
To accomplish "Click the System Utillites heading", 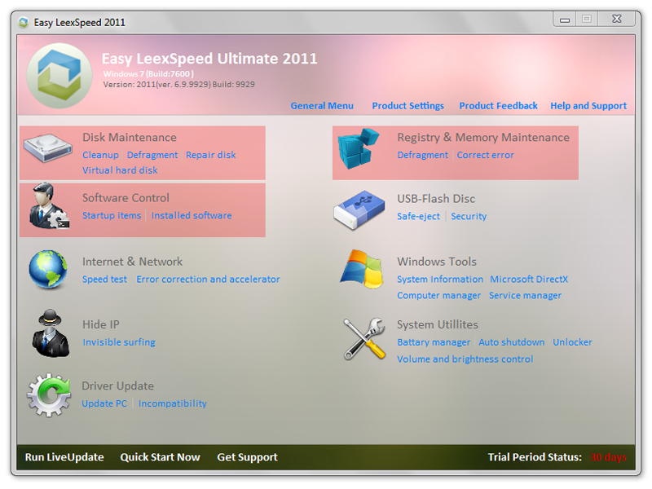I will click(x=438, y=324).
